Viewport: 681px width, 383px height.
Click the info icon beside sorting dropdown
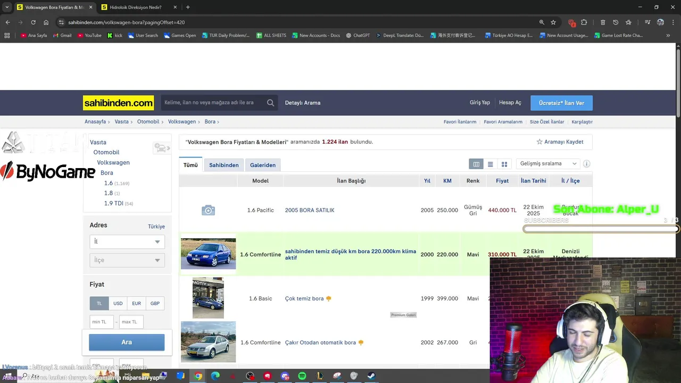pos(587,164)
